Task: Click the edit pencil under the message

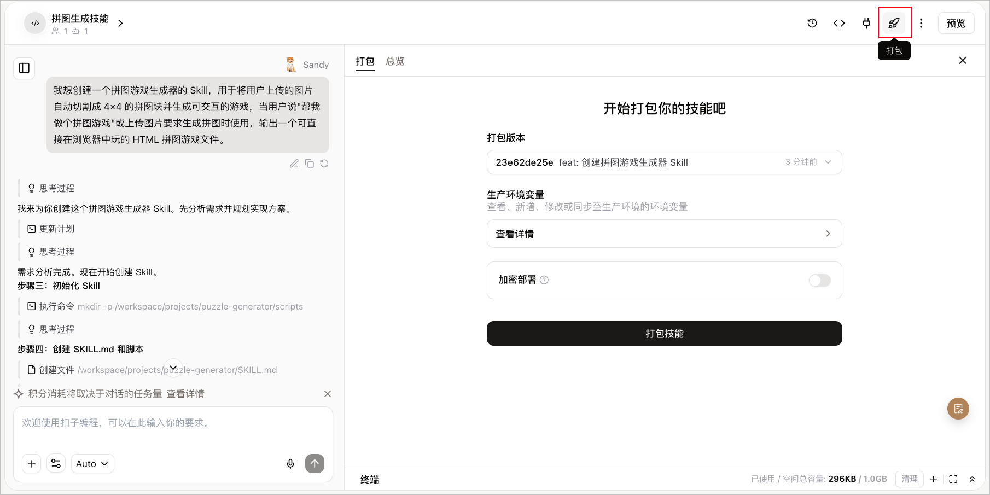Action: 294,164
